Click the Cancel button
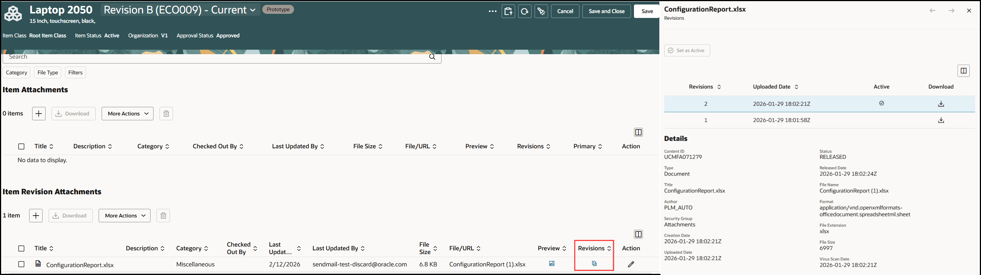This screenshot has width=981, height=275. click(565, 12)
